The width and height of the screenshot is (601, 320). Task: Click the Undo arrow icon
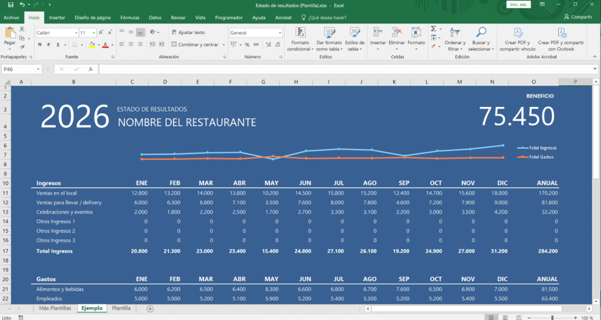tap(22, 5)
